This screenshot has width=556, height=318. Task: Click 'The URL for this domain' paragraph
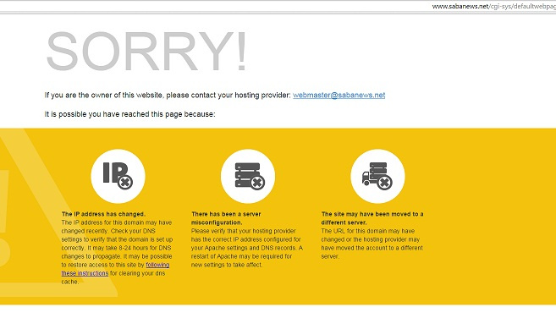(x=372, y=244)
